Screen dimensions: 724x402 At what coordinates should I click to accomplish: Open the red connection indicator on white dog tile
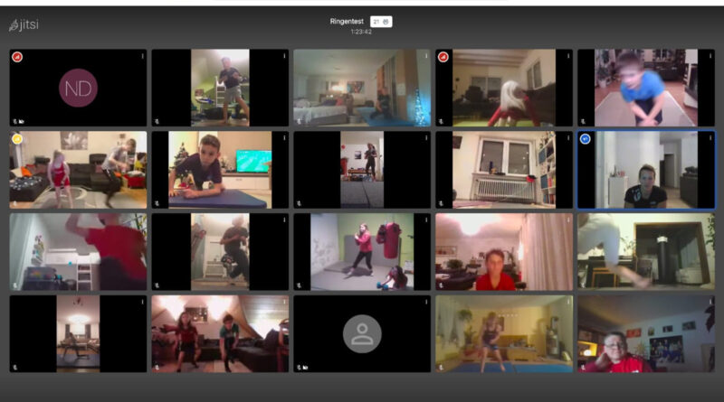coord(443,57)
